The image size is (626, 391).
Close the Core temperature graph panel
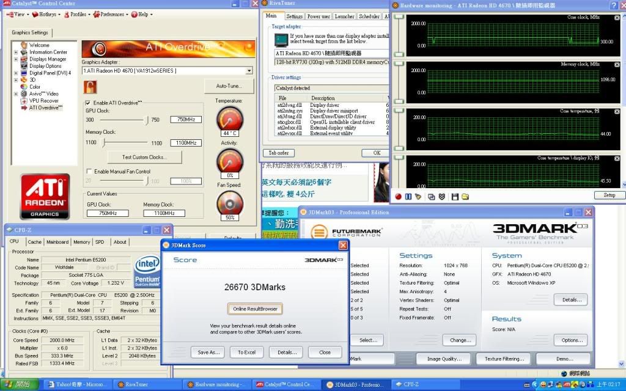pyautogui.click(x=617, y=112)
